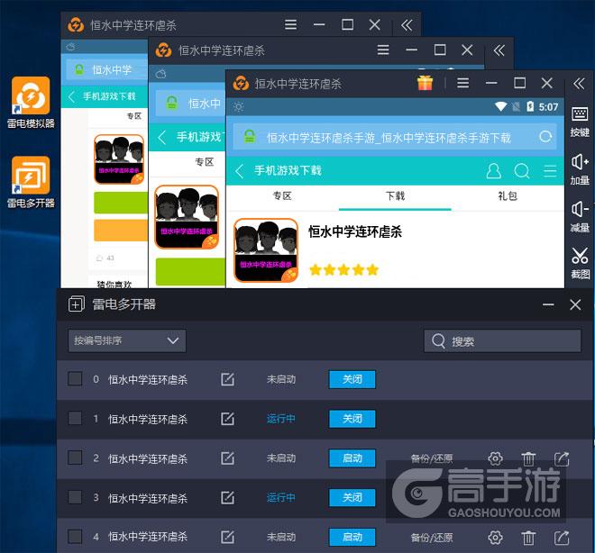Open hamburger menu of the middle emulator window
Screen dimensions: 595x553
click(383, 50)
